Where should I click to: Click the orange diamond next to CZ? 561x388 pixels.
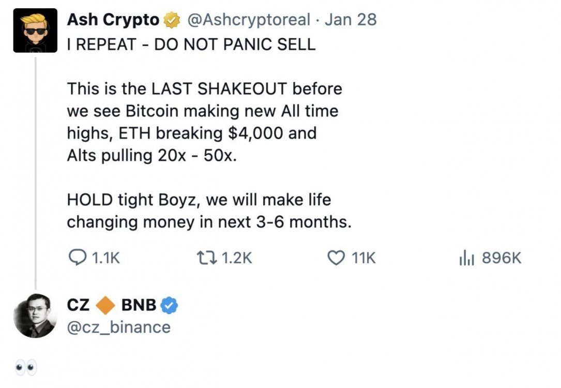click(106, 305)
